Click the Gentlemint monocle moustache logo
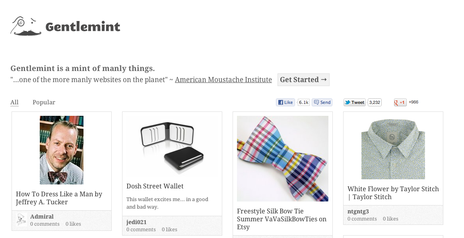 (26, 27)
